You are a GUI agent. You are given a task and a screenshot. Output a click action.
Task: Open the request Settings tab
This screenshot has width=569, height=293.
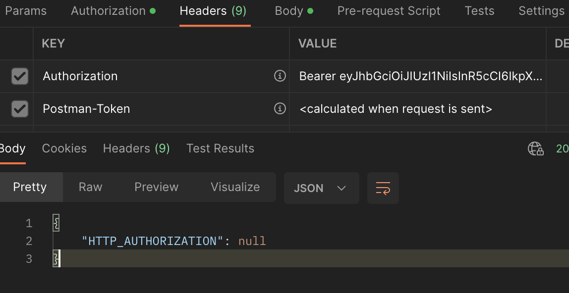(x=541, y=11)
